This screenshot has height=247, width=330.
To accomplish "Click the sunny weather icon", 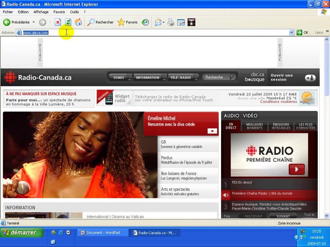I will pos(308,98).
